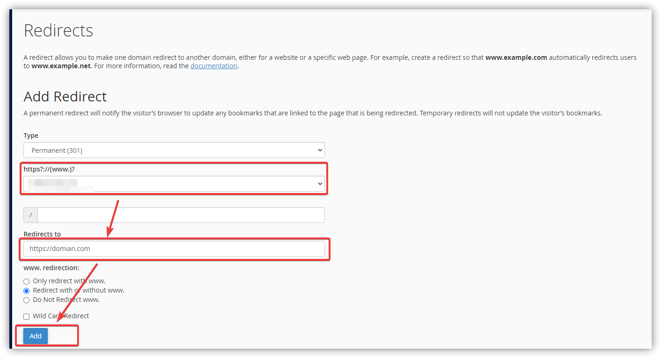Click the "Type" field label
This screenshot has height=358, width=661.
pos(31,136)
